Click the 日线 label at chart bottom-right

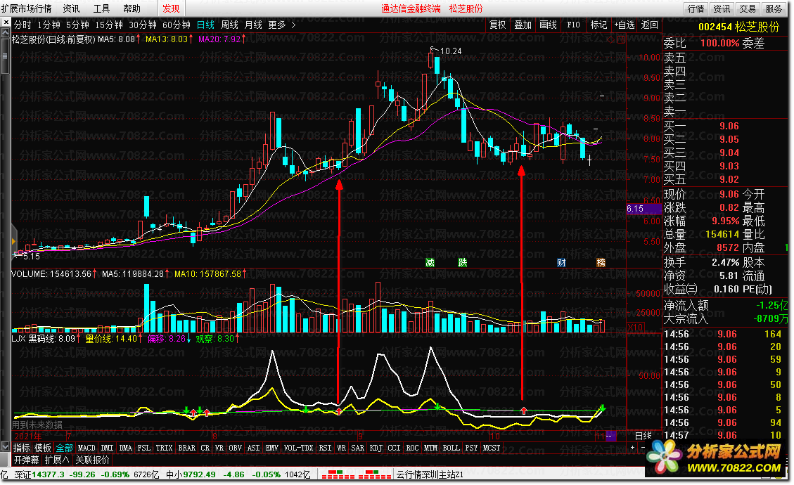[643, 436]
